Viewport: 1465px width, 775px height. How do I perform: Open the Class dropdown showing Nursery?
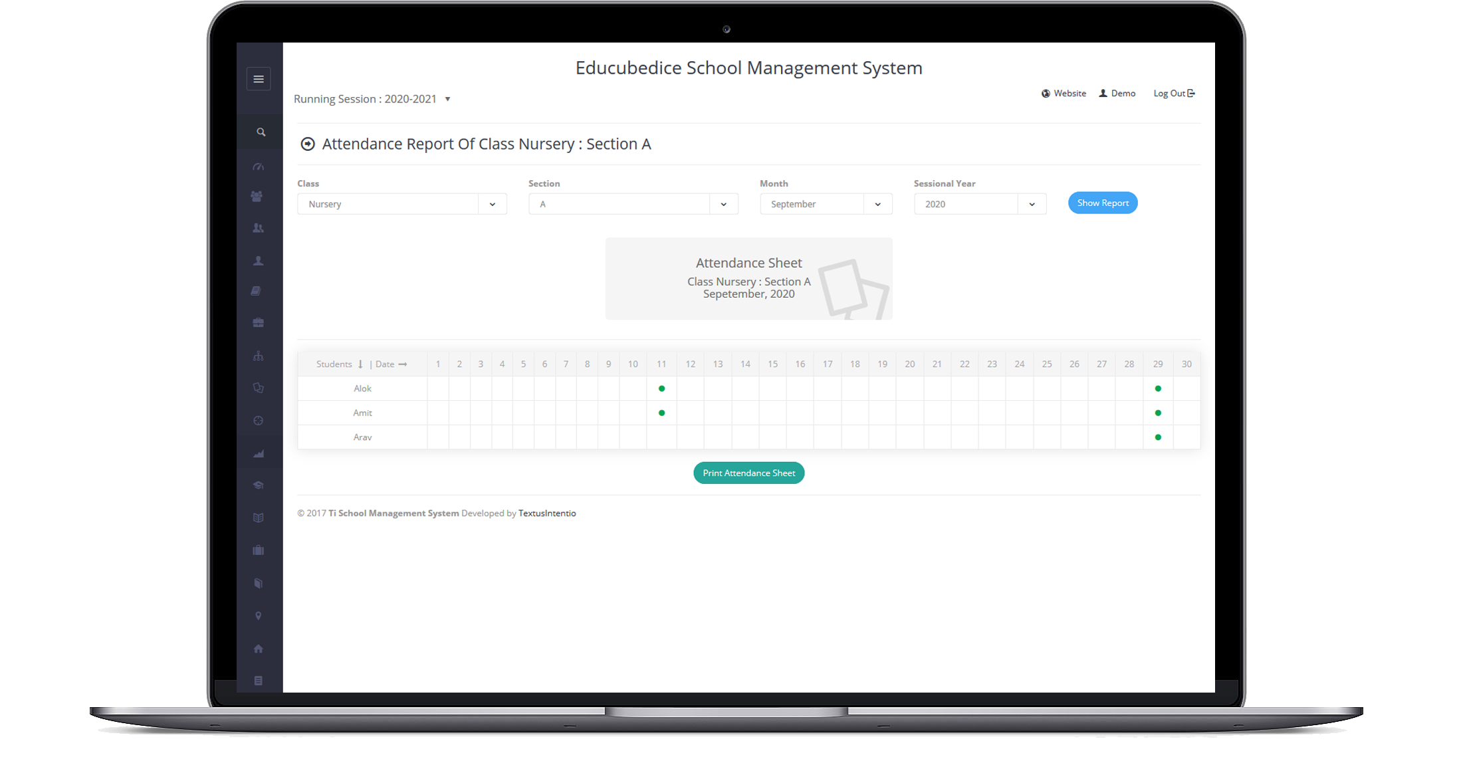(402, 204)
